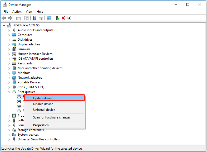207x152 pixels.
Task: Click the Back arrow toolbar icon
Action: (4, 18)
